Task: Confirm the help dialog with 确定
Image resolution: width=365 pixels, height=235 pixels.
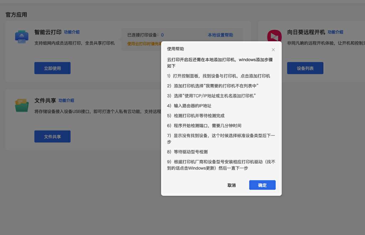Action: (262, 185)
